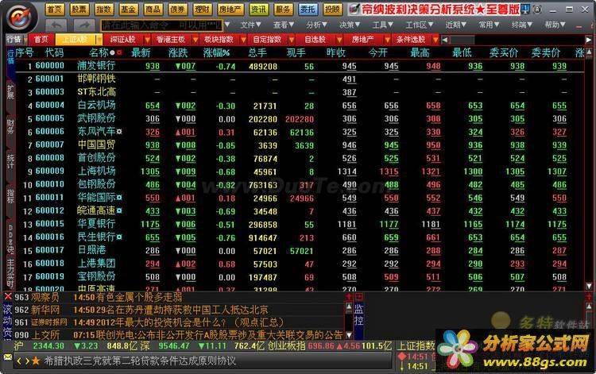Viewport: 596px width, 374px height.
Task: Click the 基金 top button
Action: (x=128, y=10)
